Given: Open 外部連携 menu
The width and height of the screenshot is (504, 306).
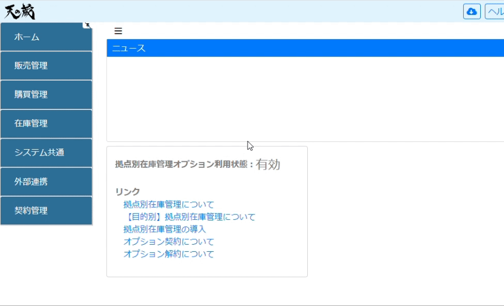Looking at the screenshot, I should [x=46, y=182].
